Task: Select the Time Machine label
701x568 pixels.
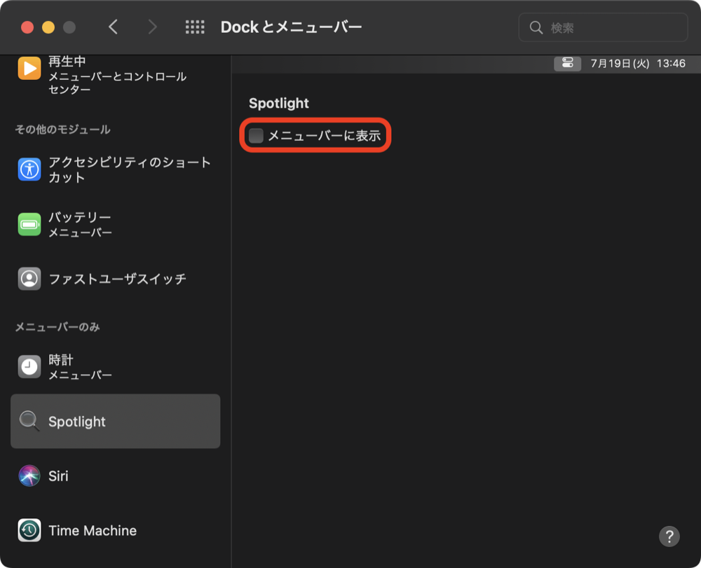Action: tap(93, 530)
